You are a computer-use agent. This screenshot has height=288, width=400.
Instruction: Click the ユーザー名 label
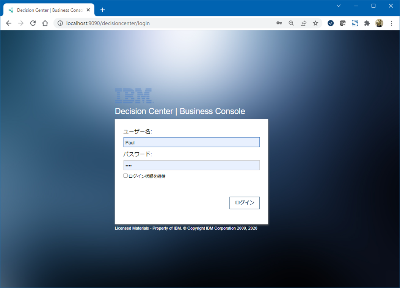(138, 131)
